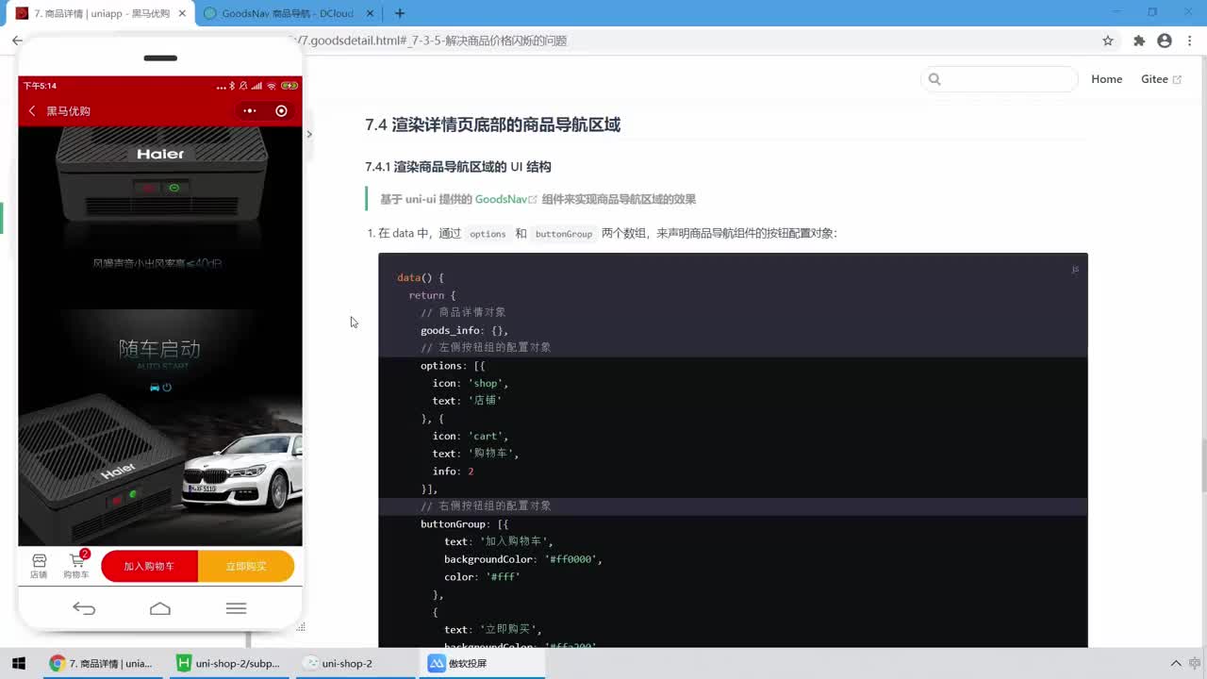Open the browser extensions puzzle icon
The image size is (1207, 679).
coord(1139,41)
